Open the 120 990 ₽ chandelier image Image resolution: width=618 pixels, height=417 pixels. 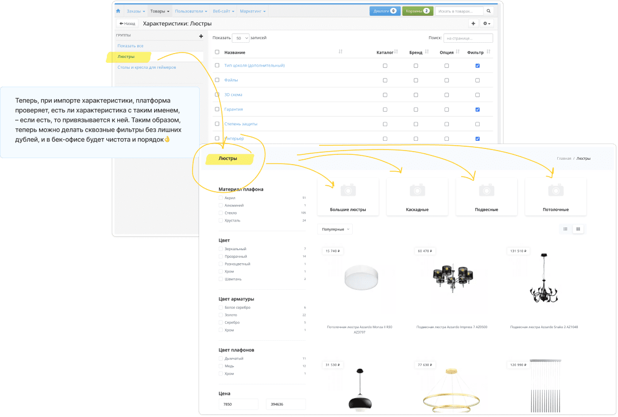545,386
